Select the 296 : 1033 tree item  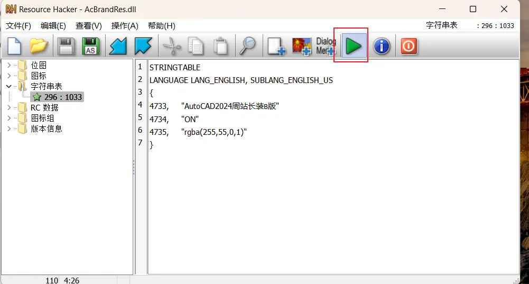click(57, 97)
